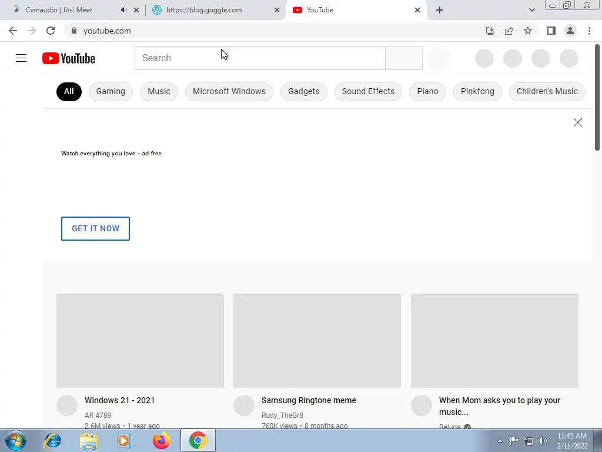Focus the YouTube Search field
Screen dimensions: 602x452
(260, 58)
